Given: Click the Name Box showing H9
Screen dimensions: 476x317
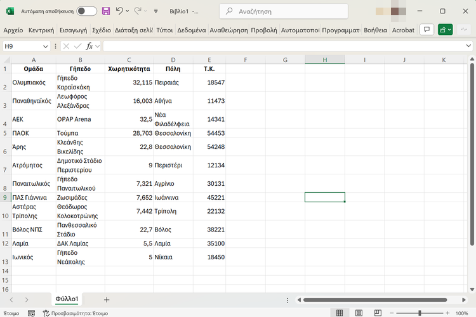Looking at the screenshot, I should click(22, 46).
